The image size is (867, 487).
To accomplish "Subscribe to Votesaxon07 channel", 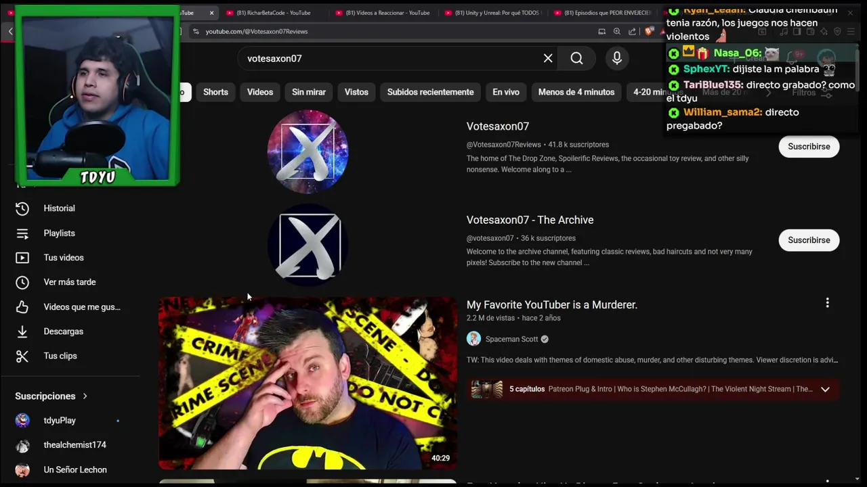I will point(809,146).
